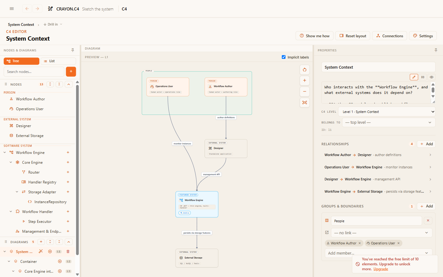Preview description with the eye icon
The image size is (443, 277).
coord(432,77)
